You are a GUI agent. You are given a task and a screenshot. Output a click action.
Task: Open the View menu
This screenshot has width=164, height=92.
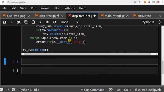(x=23, y=8)
